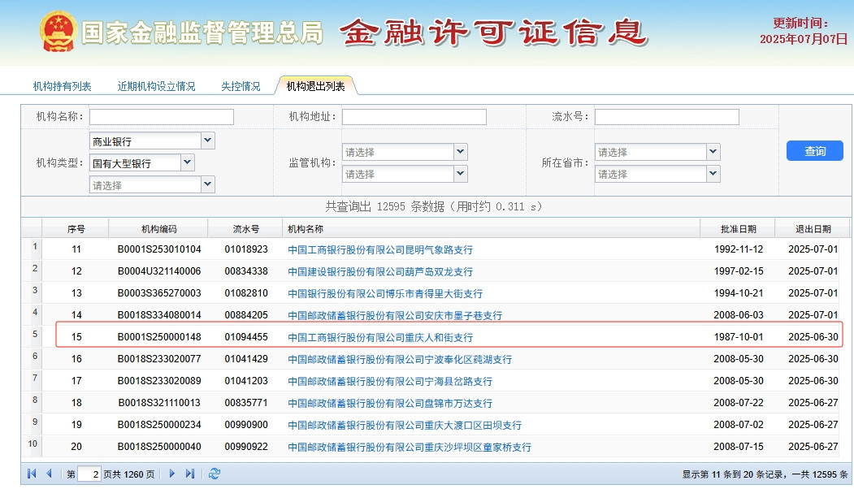The height and width of the screenshot is (489, 854).
Task: Open 中国银行股份有限公司博乐市青得里大街支行 link
Action: click(385, 293)
